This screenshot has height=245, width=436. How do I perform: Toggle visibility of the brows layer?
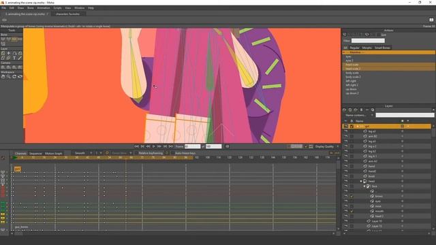(346, 196)
